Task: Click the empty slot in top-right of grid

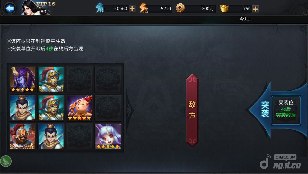Action: tap(108, 79)
